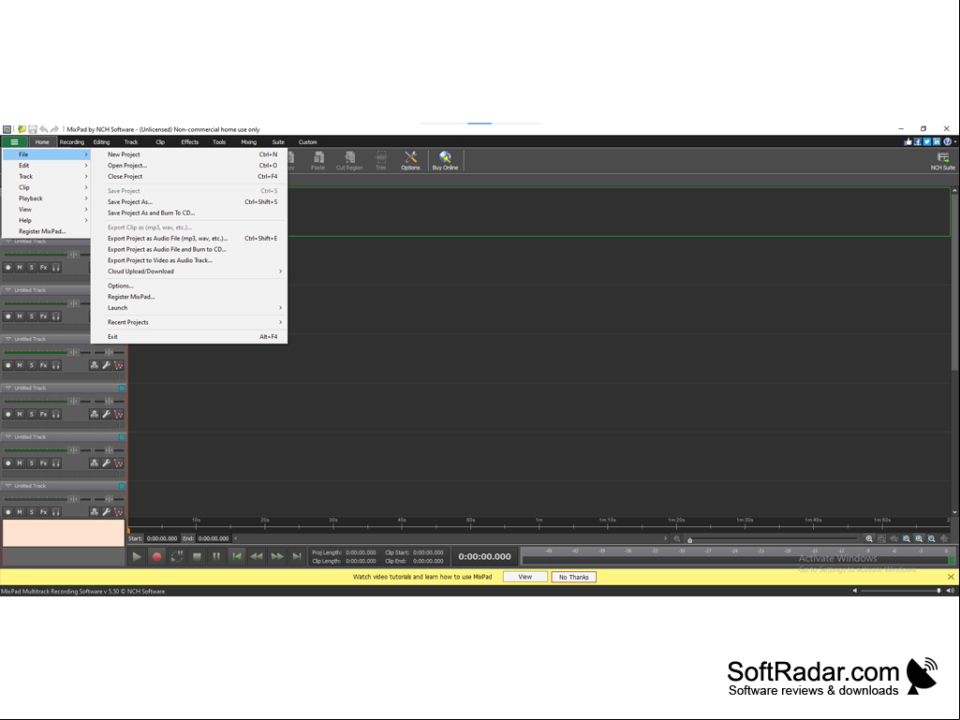
Task: Expand the View submenu in main menu
Action: point(47,210)
